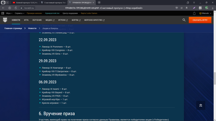The width and height of the screenshot is (216, 121).
Task: Open site search magnifier
Action: 184,20
